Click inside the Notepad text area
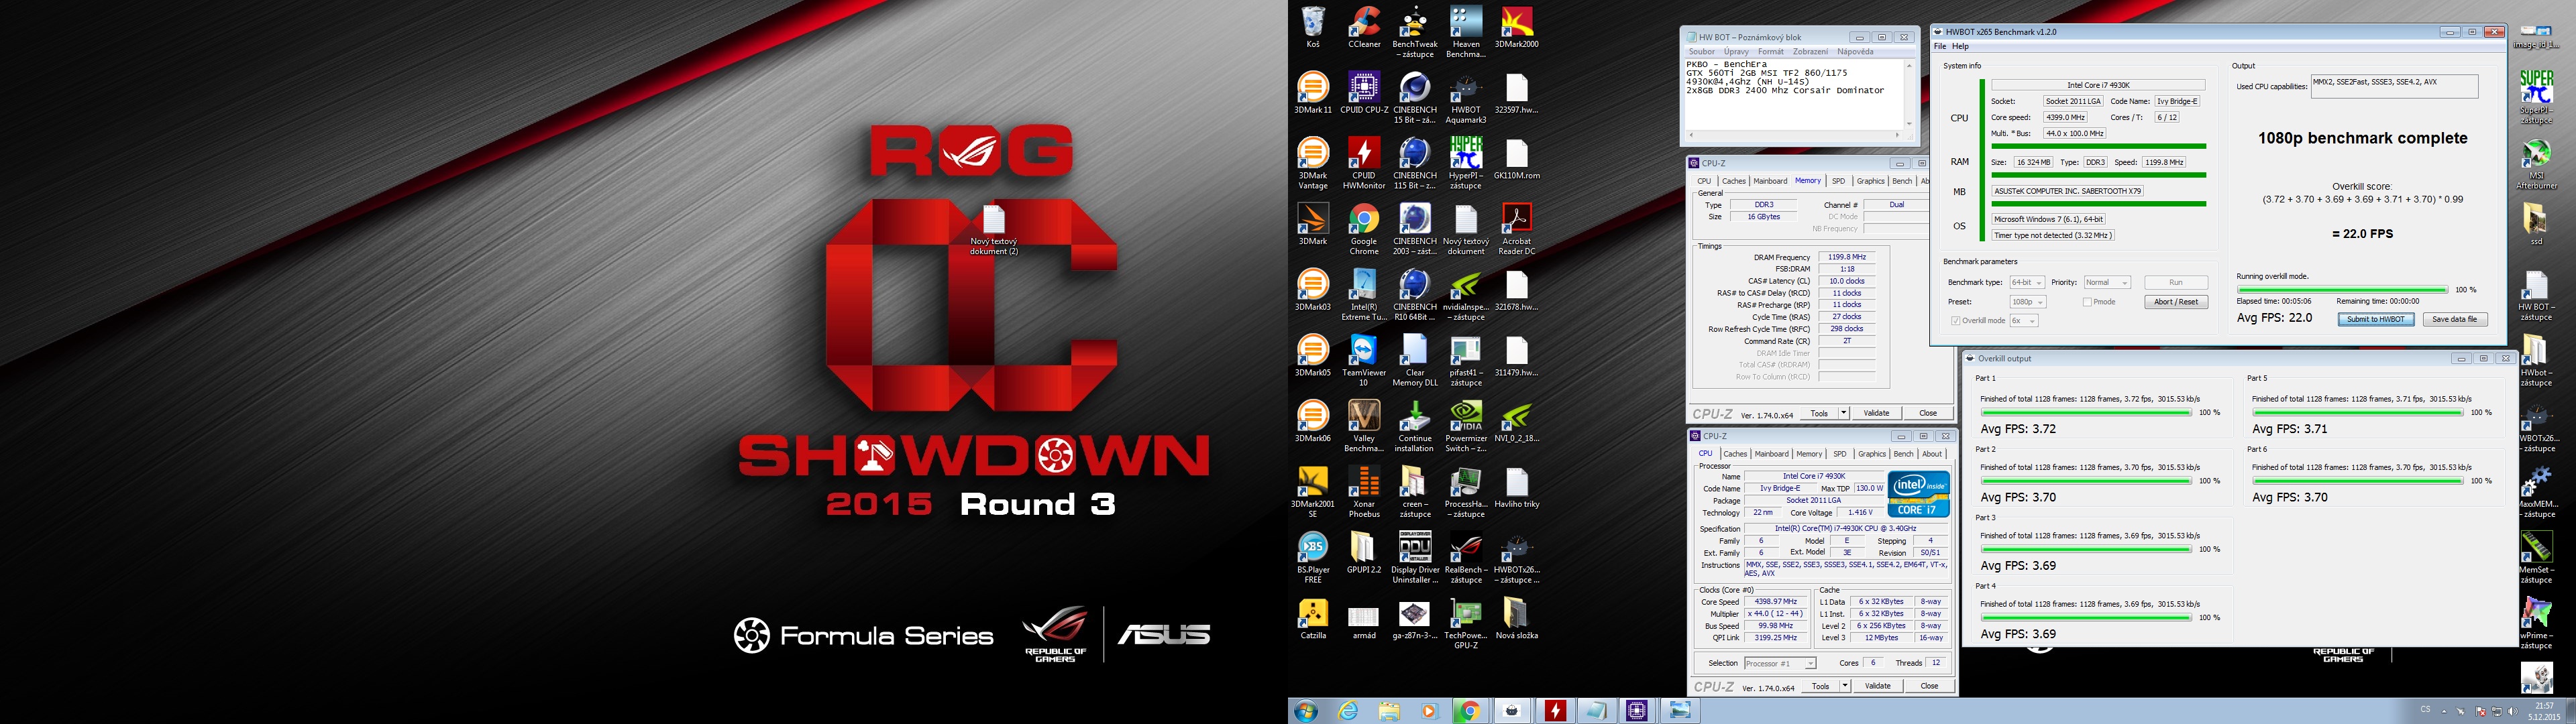The width and height of the screenshot is (2576, 724). coord(1794,95)
